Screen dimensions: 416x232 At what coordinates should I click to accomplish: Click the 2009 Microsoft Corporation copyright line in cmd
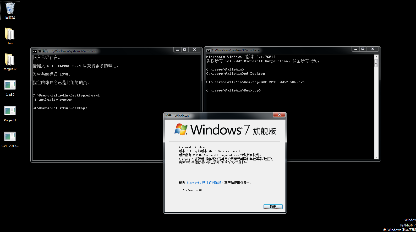pyautogui.click(x=263, y=61)
